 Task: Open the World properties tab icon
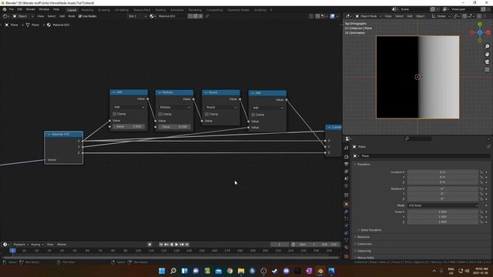pyautogui.click(x=347, y=186)
